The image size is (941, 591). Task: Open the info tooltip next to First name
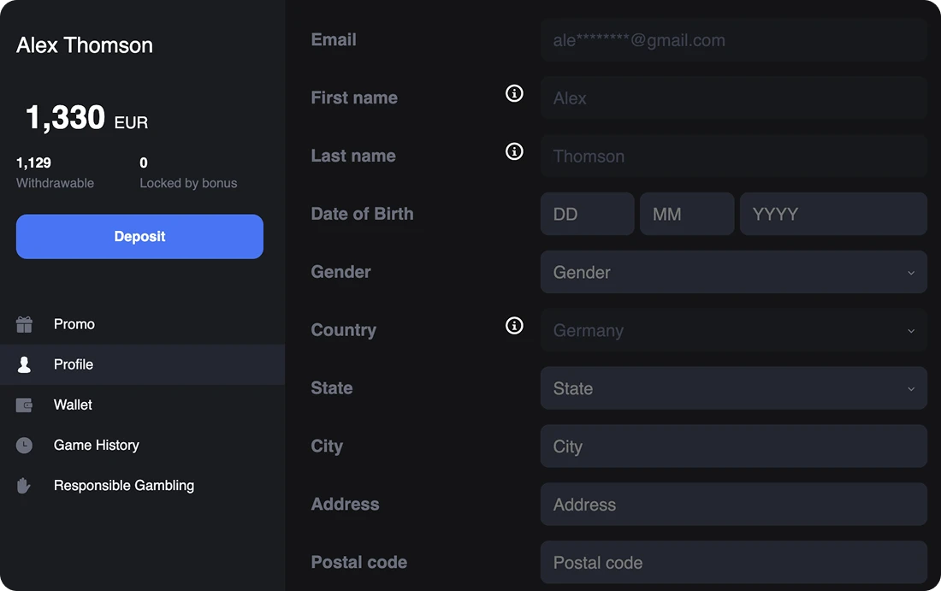514,93
